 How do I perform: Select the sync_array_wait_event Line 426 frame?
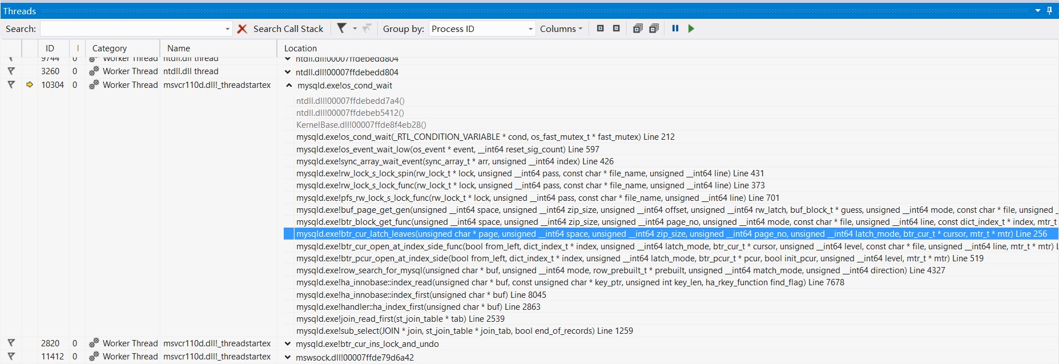pyautogui.click(x=455, y=161)
